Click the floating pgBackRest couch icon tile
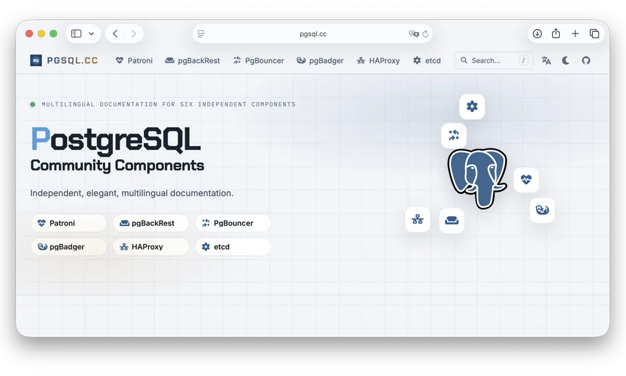This screenshot has height=376, width=626. tap(451, 220)
